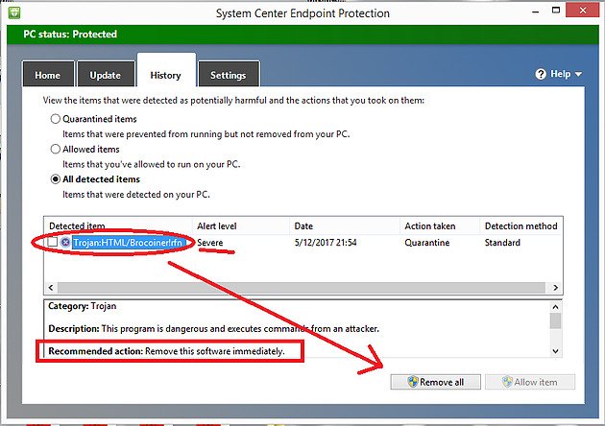Click the horizontal scrollbar track of the list

302,288
